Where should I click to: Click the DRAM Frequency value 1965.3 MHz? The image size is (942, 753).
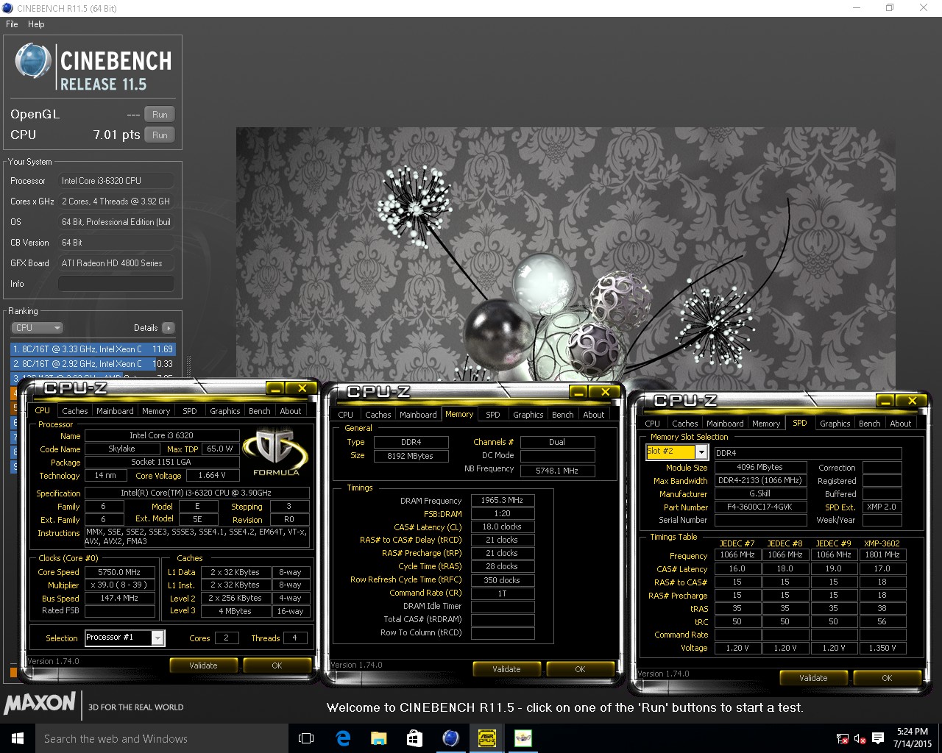click(x=503, y=500)
